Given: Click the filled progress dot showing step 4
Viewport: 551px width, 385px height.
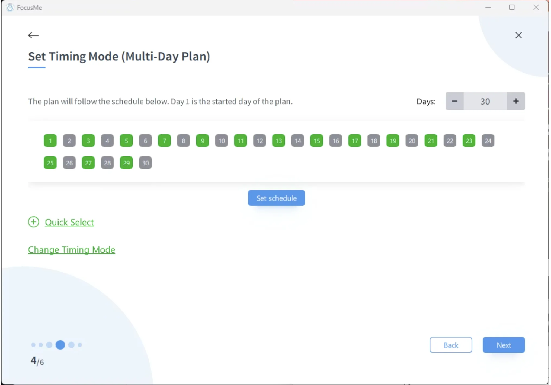Looking at the screenshot, I should point(60,345).
